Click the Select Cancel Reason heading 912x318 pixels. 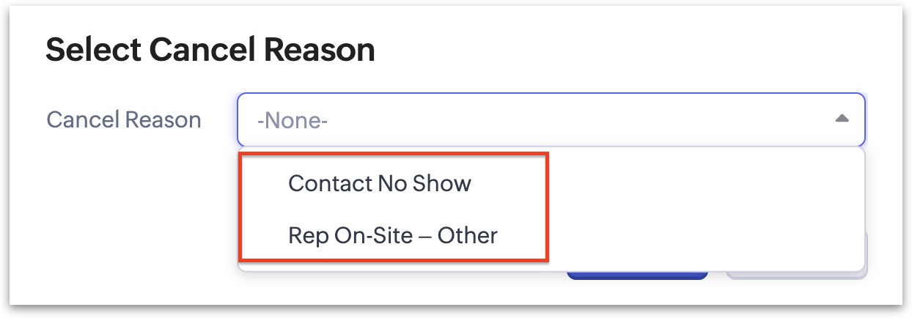point(210,50)
